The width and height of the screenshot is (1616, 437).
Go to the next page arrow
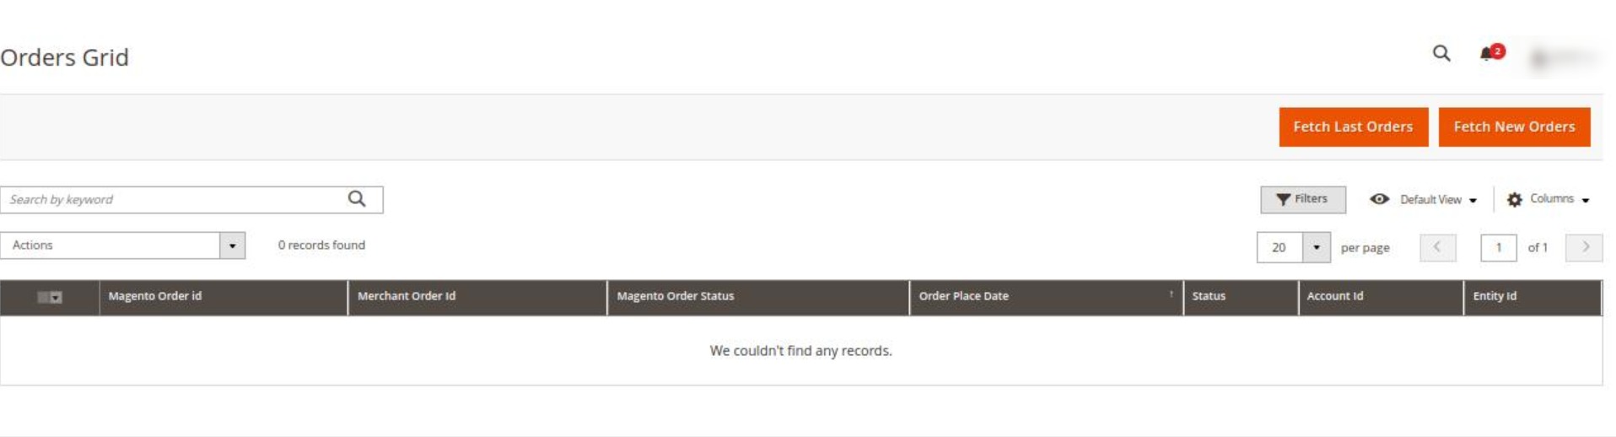point(1584,247)
